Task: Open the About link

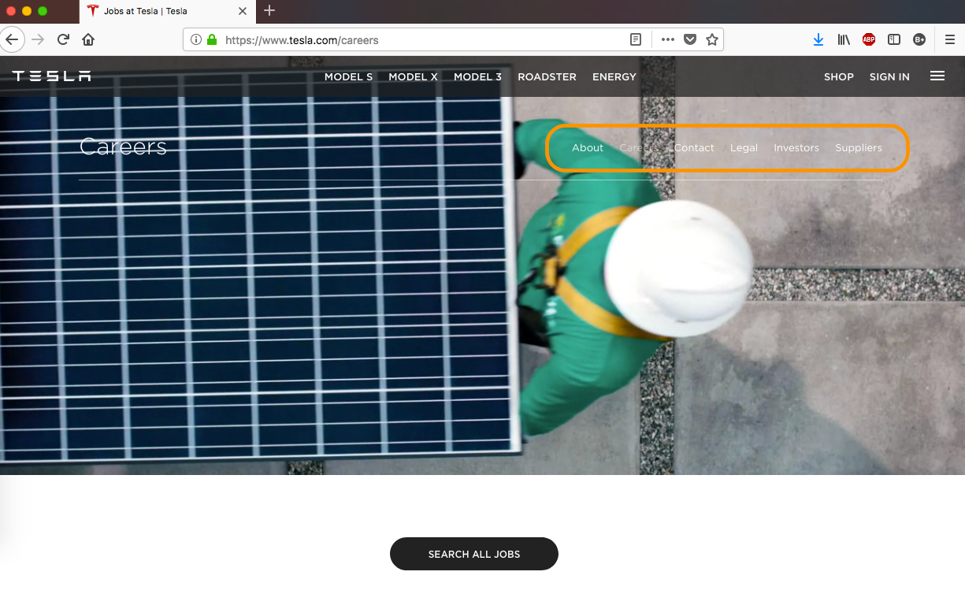Action: click(x=588, y=148)
